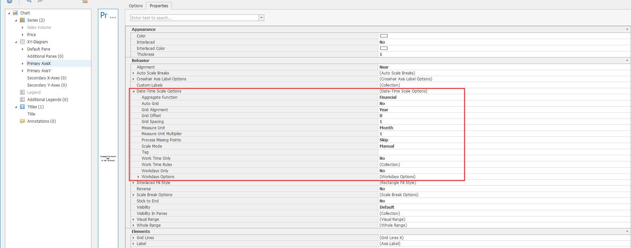Viewport: 631px width, 248px height.
Task: Click the Additional Legends node icon
Action: tap(22, 100)
